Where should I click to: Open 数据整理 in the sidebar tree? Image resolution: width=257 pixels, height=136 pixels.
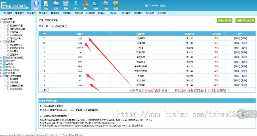coord(14,51)
